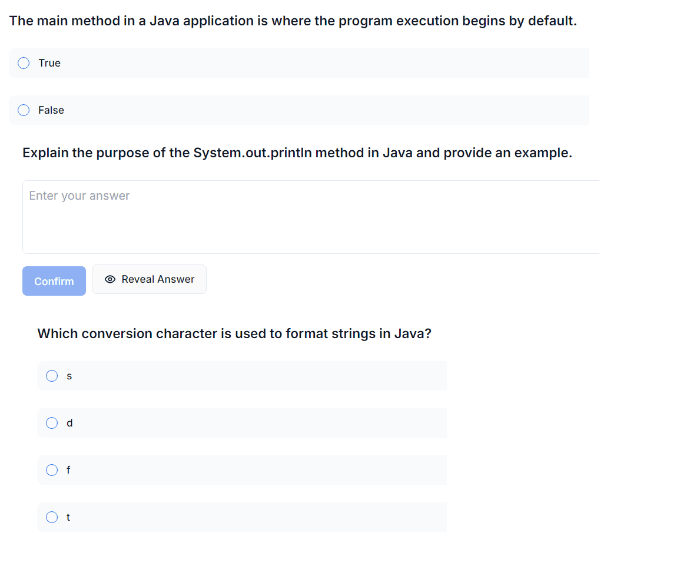Click the letter 'f' answer label

point(68,469)
